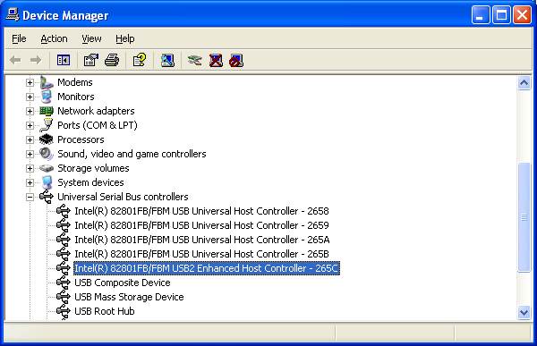Screen dimensions: 537x346
Task: Click the Ports (COM & LPT) icon
Action: 47,125
